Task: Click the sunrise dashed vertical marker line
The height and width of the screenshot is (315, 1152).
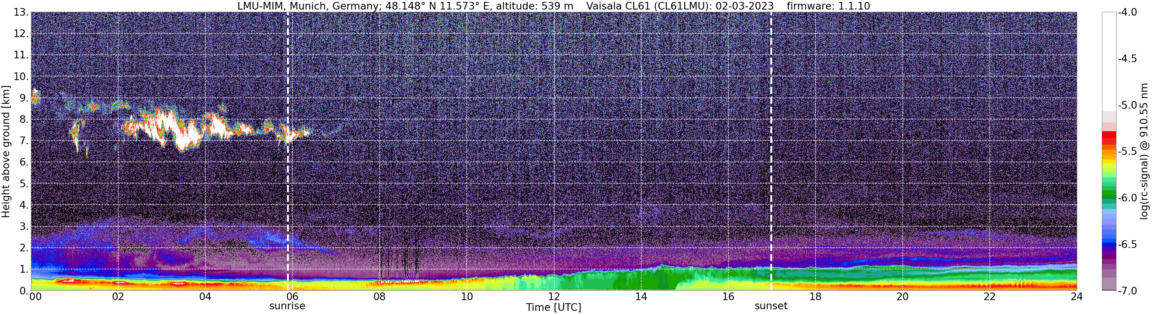Action: (288, 151)
